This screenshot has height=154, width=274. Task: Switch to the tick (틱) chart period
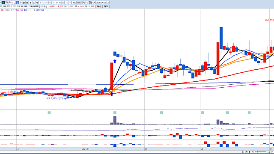pos(37,3)
